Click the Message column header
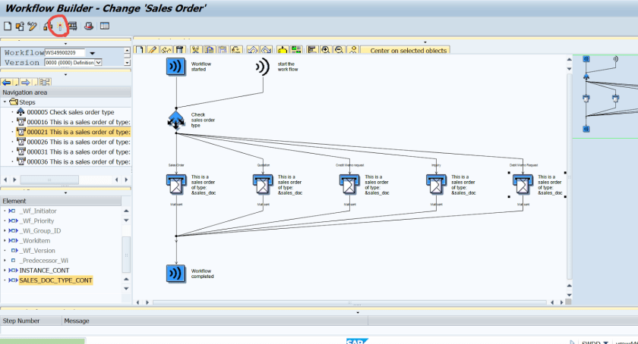The image size is (638, 344). pyautogui.click(x=215, y=321)
